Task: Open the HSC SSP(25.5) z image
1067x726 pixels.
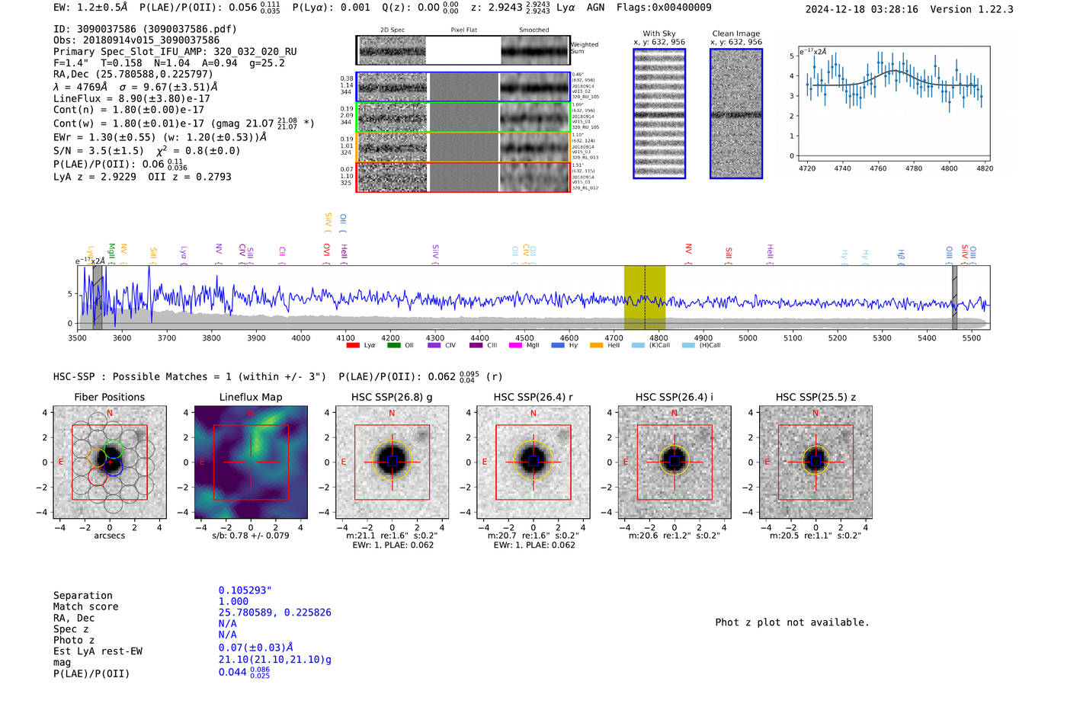Action: point(815,462)
